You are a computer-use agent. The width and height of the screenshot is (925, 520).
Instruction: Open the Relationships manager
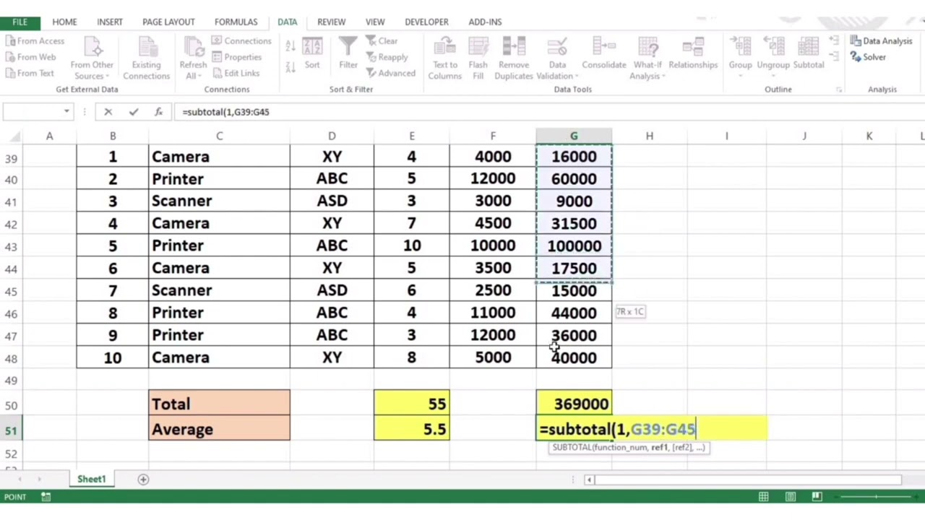(x=693, y=53)
